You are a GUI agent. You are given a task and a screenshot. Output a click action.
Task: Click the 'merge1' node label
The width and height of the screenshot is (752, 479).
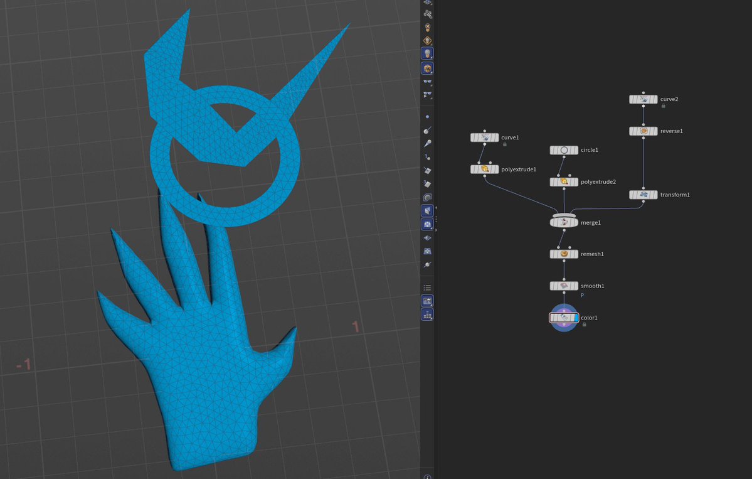coord(590,223)
